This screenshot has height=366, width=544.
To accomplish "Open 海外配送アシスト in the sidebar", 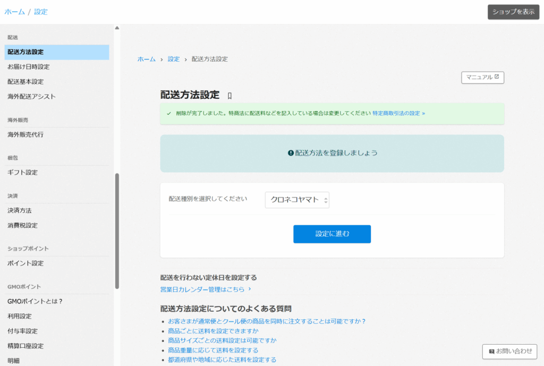I will [x=31, y=97].
